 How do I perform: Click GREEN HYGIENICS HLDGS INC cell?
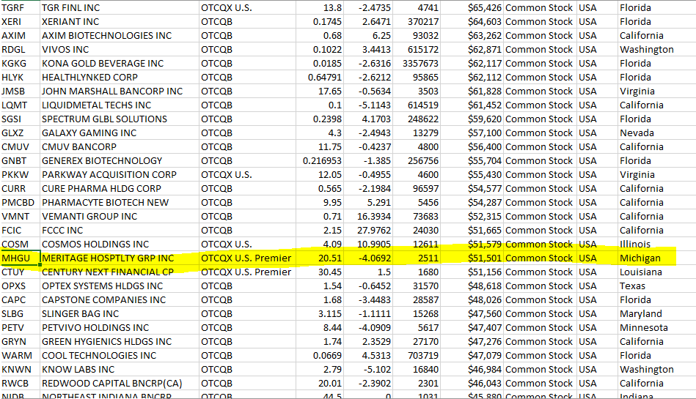pyautogui.click(x=120, y=342)
